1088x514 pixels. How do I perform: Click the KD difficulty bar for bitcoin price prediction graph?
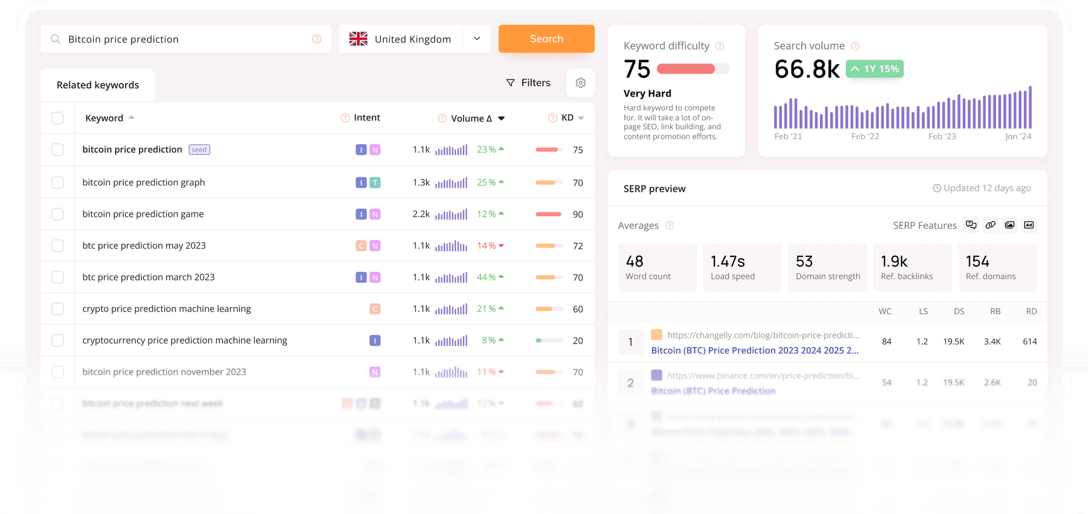pyautogui.click(x=549, y=182)
